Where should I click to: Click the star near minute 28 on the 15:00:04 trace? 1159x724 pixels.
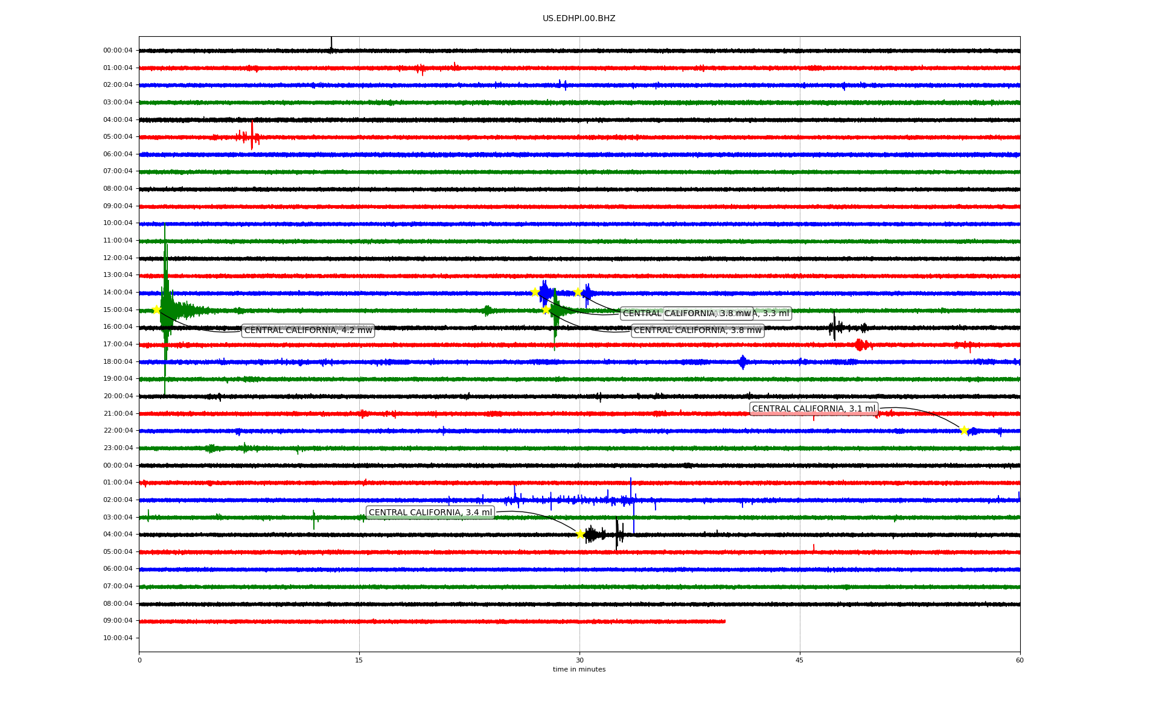546,310
